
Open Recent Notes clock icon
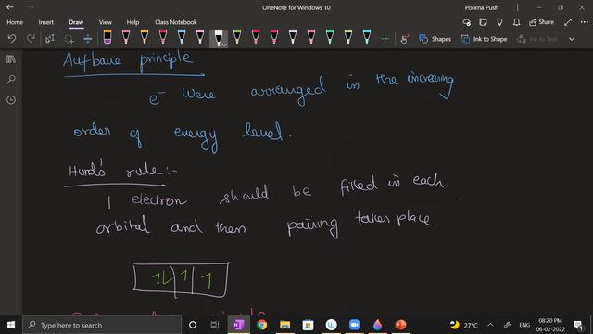pos(11,99)
